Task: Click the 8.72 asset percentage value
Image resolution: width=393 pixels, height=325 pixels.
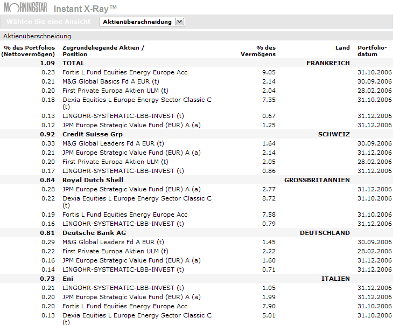Action: (x=269, y=198)
